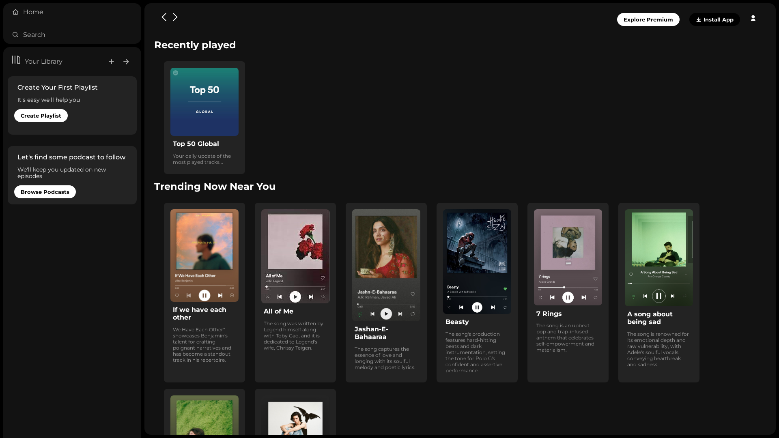Toggle heart on Jashn-E-Bahaaraa artwork
Image resolution: width=779 pixels, height=438 pixels.
point(413,294)
